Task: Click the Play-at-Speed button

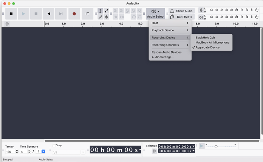Action: click(202, 146)
